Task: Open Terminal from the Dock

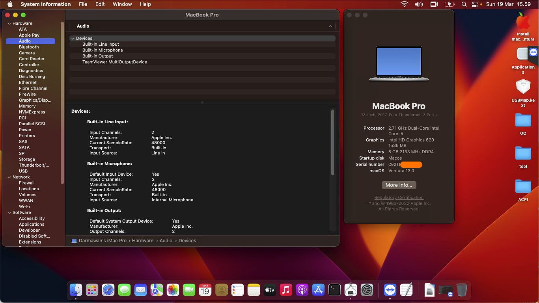Action: pyautogui.click(x=334, y=290)
